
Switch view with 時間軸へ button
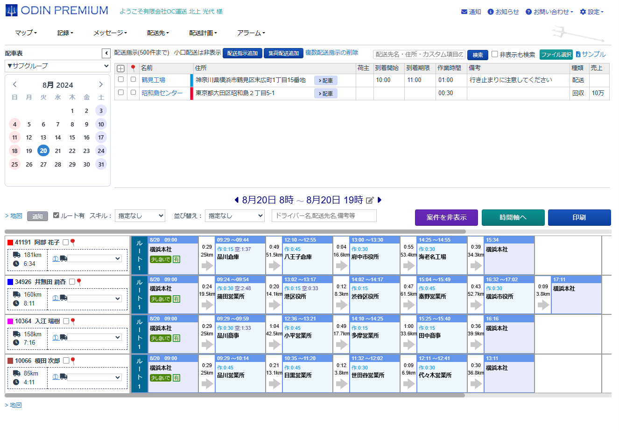pos(513,217)
